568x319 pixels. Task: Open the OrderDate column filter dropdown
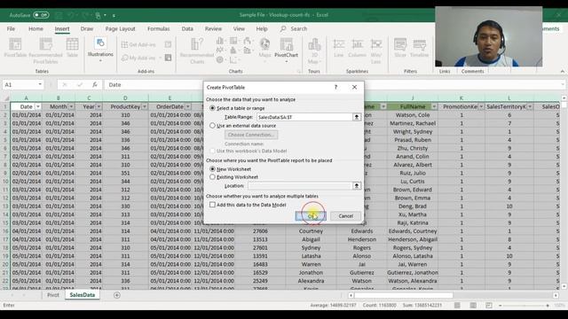pyautogui.click(x=187, y=106)
